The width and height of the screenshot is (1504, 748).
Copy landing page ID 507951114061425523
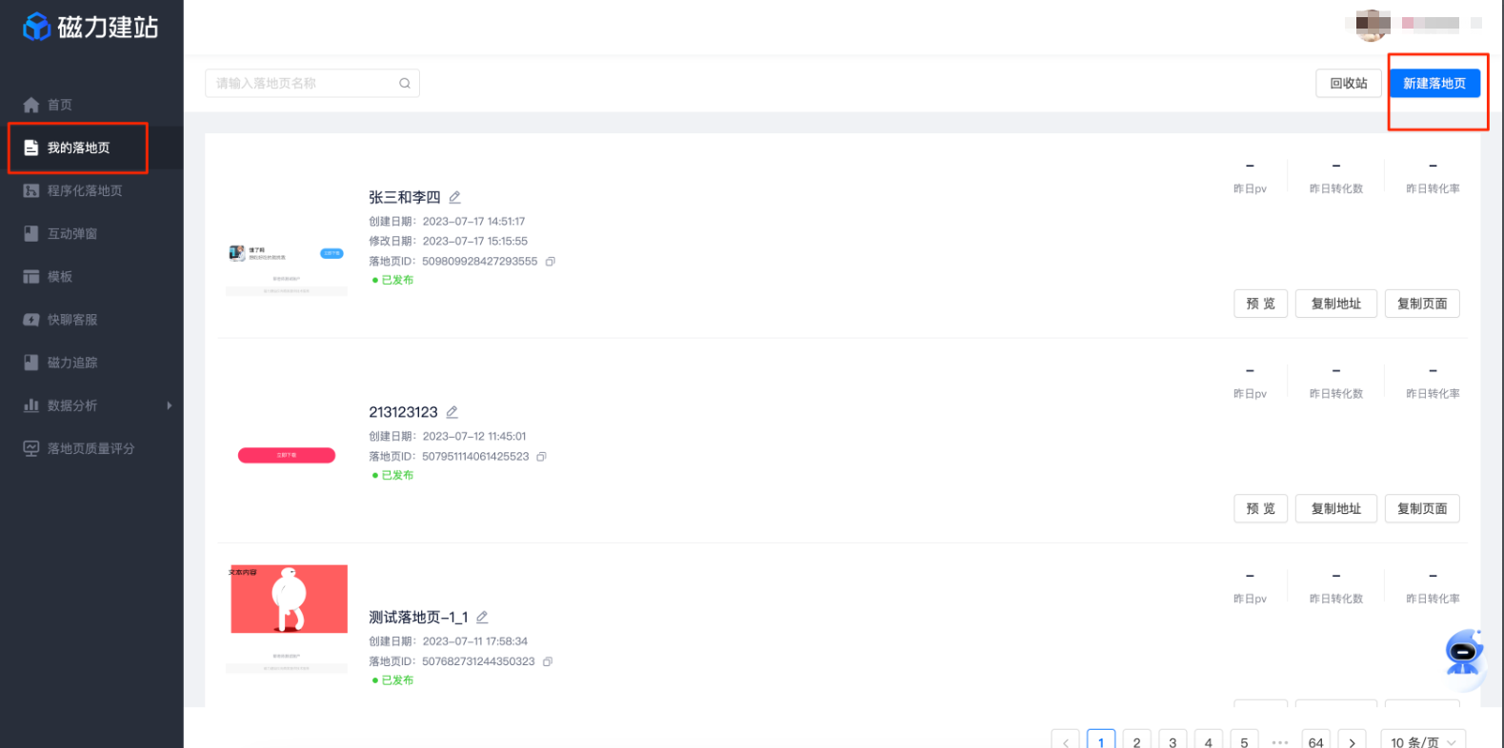541,457
